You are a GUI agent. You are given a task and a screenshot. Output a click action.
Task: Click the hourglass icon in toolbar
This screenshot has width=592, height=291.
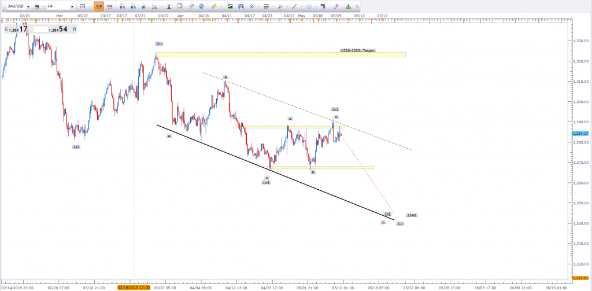[x=169, y=6]
